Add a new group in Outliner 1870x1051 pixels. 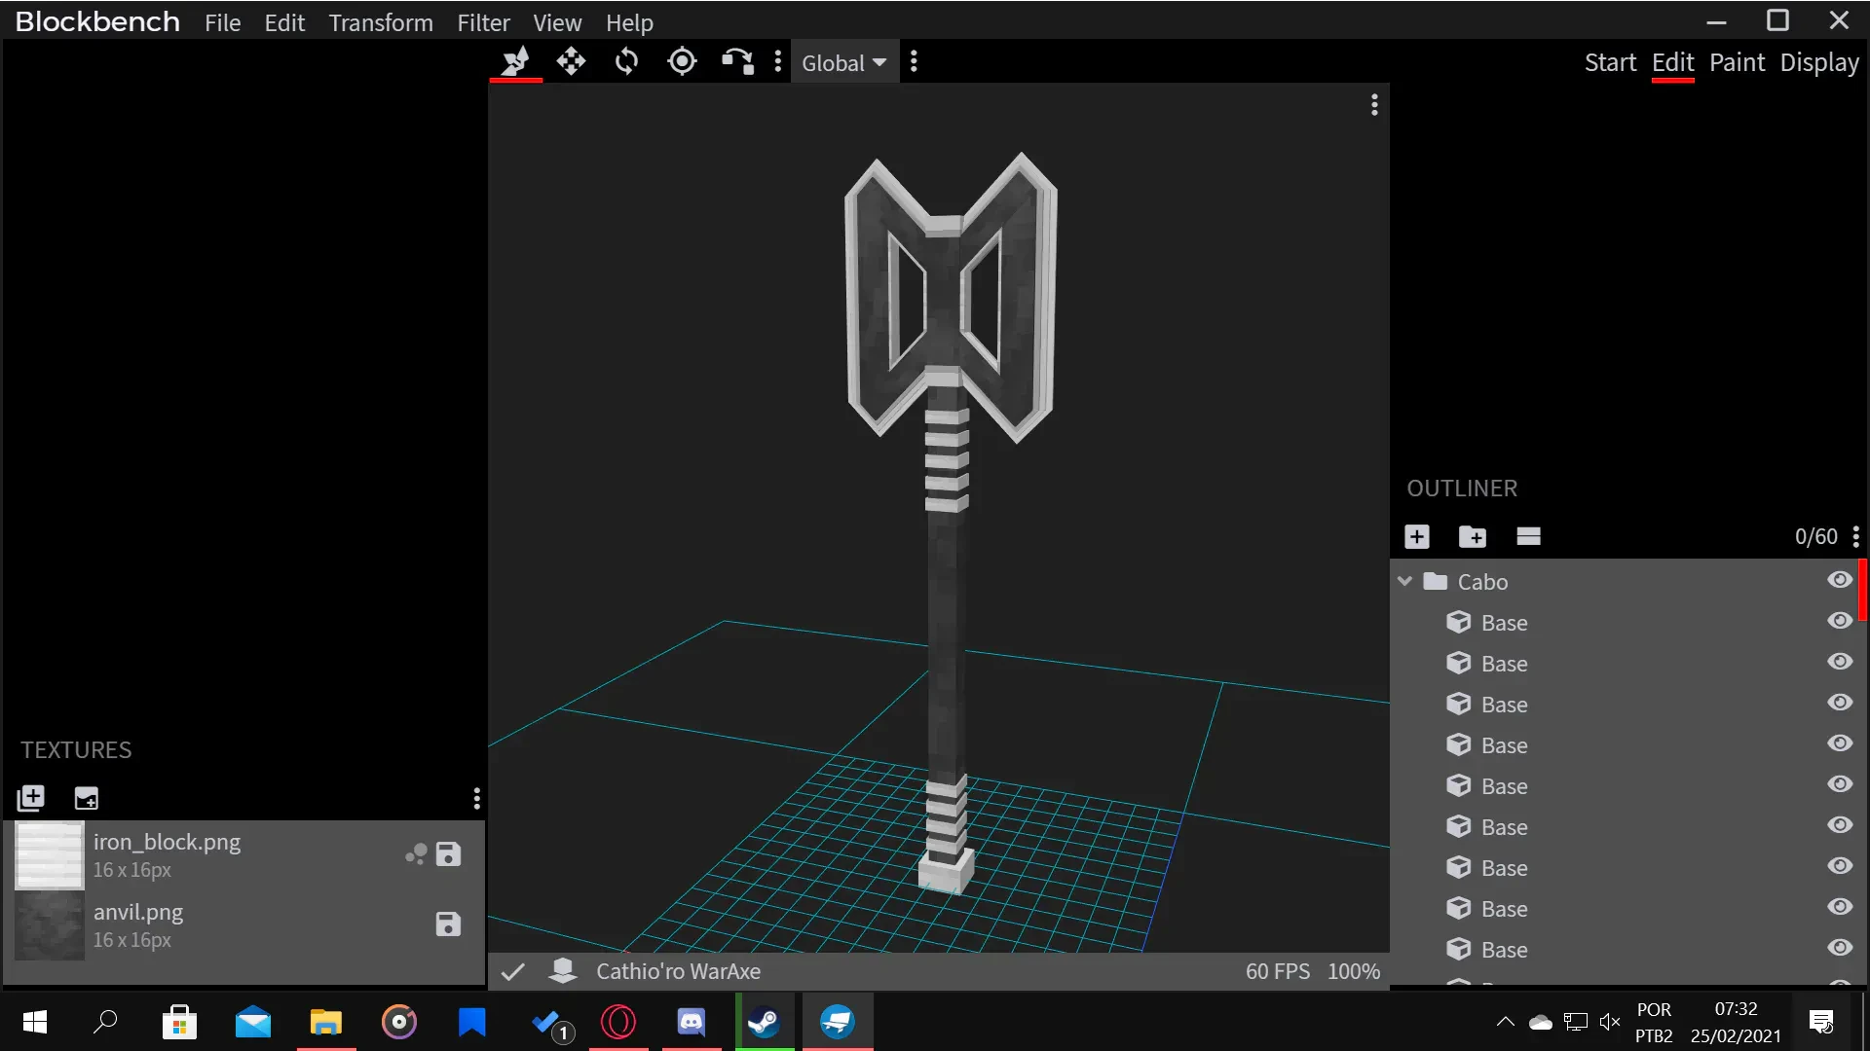[x=1473, y=536]
